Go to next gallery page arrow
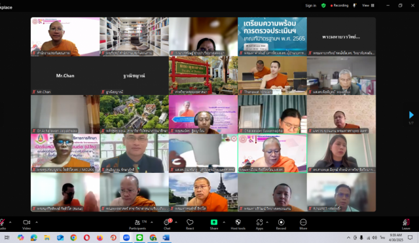419x243 pixels. point(411,115)
